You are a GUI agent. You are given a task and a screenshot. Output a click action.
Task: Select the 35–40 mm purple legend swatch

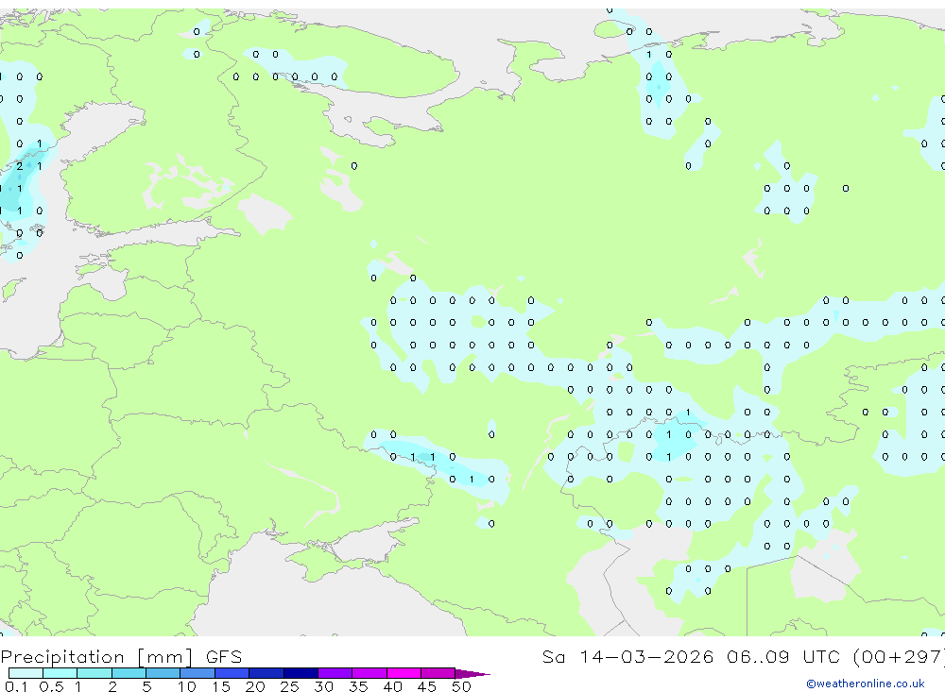click(369, 673)
